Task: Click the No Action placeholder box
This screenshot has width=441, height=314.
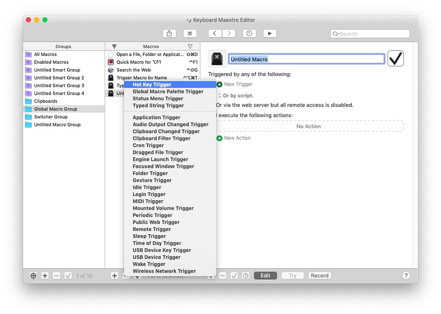Action: [x=309, y=126]
